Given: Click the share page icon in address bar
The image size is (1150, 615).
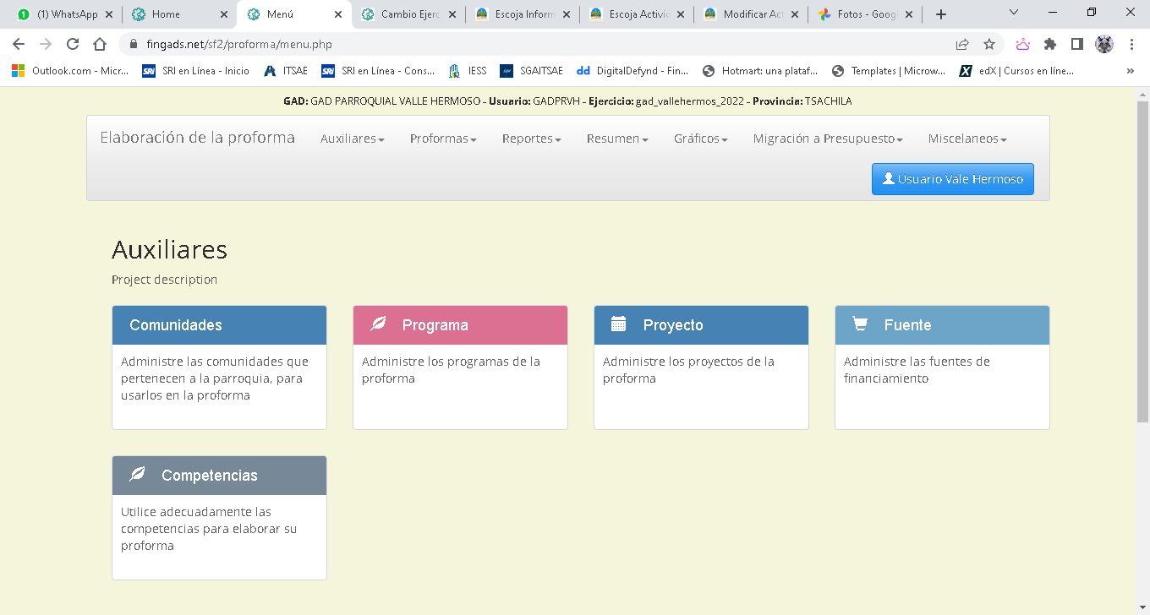Looking at the screenshot, I should [962, 44].
